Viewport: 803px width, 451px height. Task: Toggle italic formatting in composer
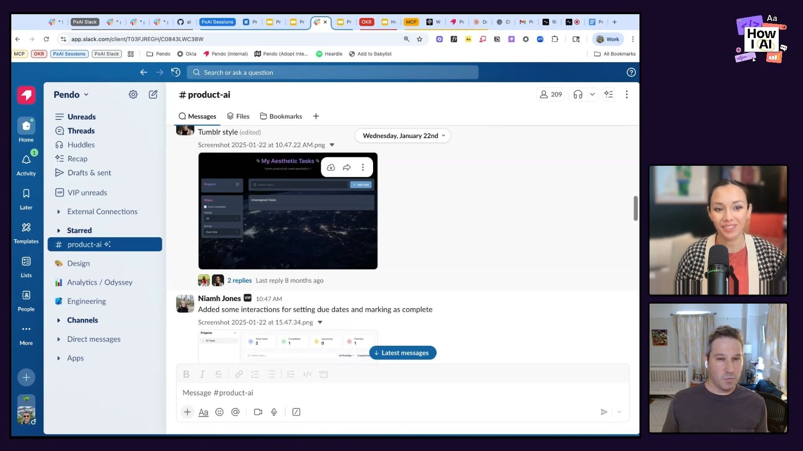[x=202, y=374]
